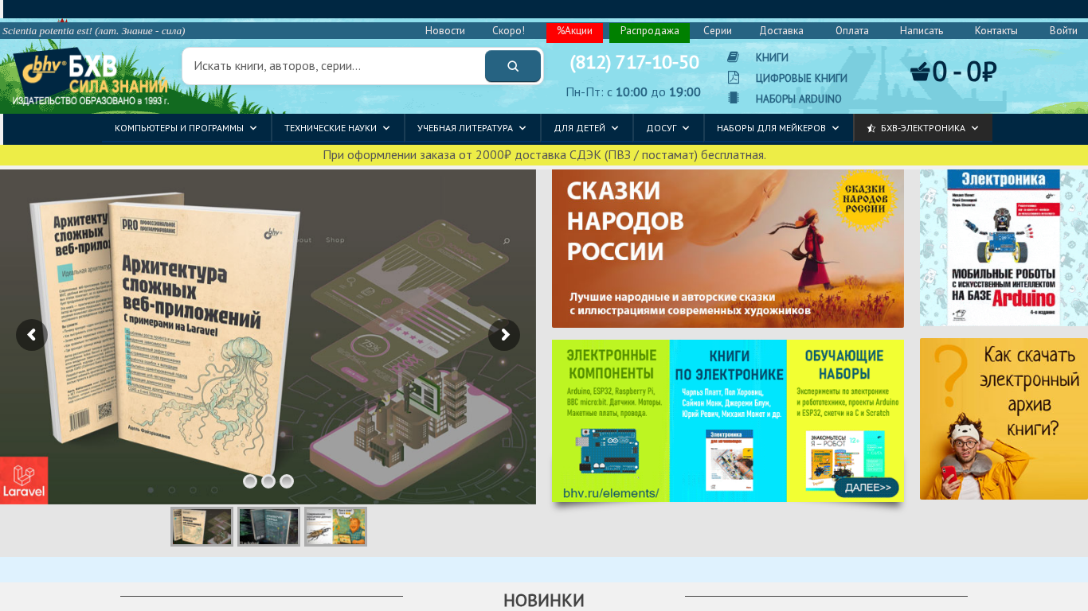Open the green Распродажа tab
This screenshot has height=611, width=1088.
(649, 32)
